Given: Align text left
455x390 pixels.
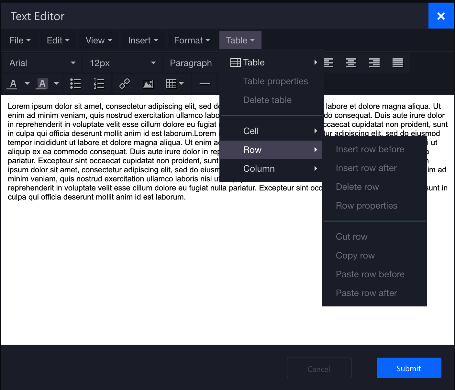Looking at the screenshot, I should [328, 63].
